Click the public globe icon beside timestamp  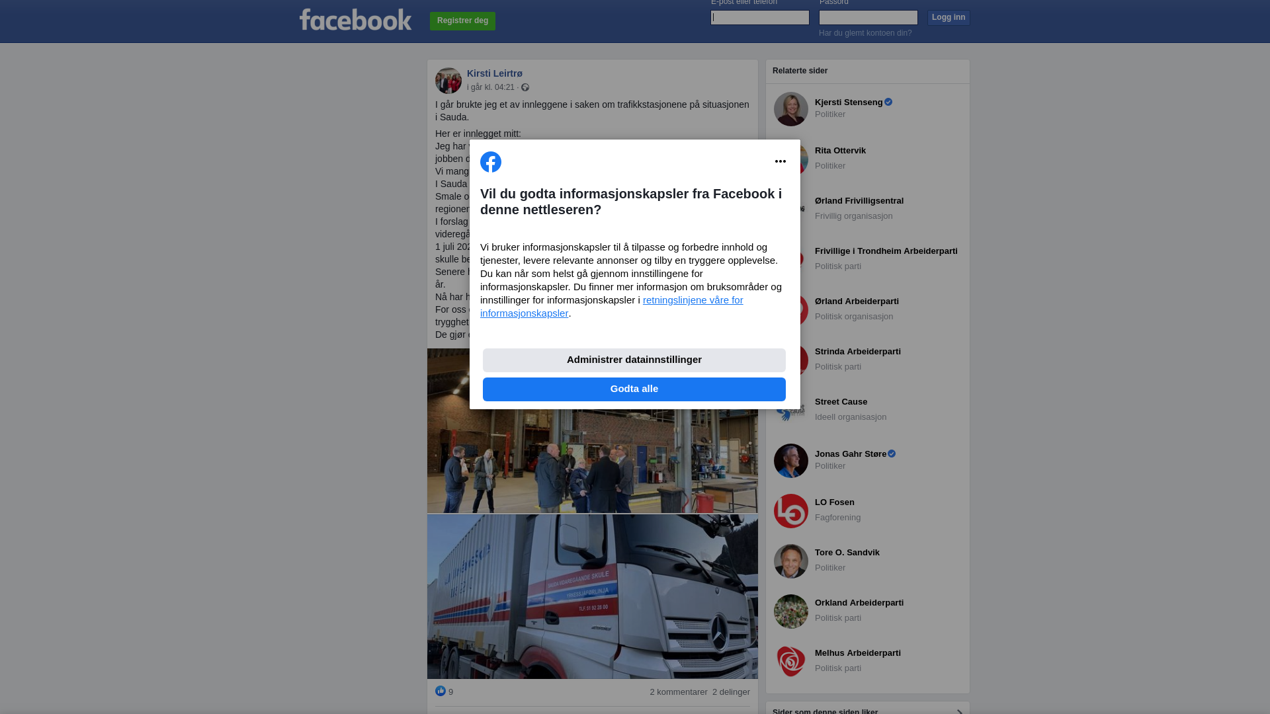(x=525, y=87)
